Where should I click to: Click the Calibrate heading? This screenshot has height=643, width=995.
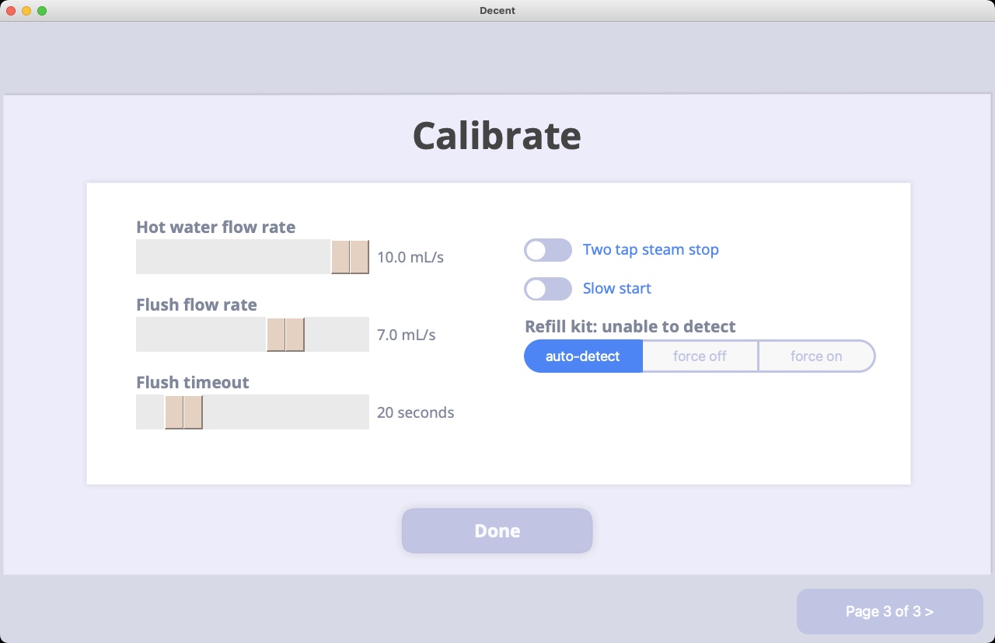click(x=497, y=135)
